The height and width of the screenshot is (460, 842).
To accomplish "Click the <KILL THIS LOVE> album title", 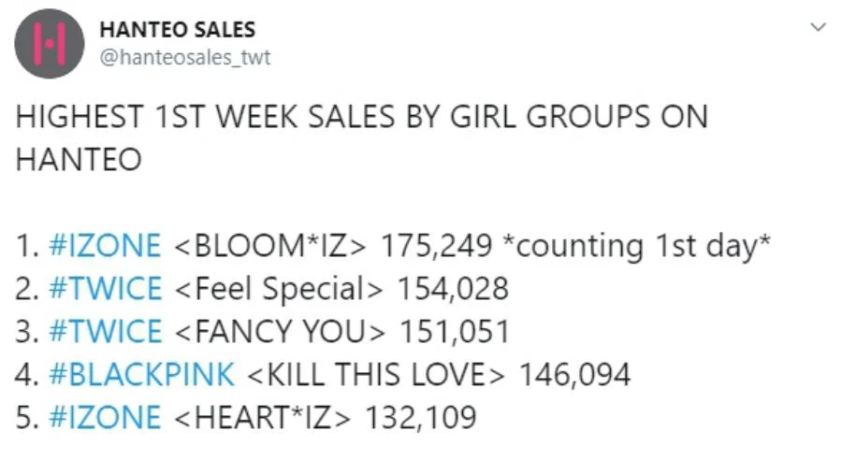I will pyautogui.click(x=376, y=374).
